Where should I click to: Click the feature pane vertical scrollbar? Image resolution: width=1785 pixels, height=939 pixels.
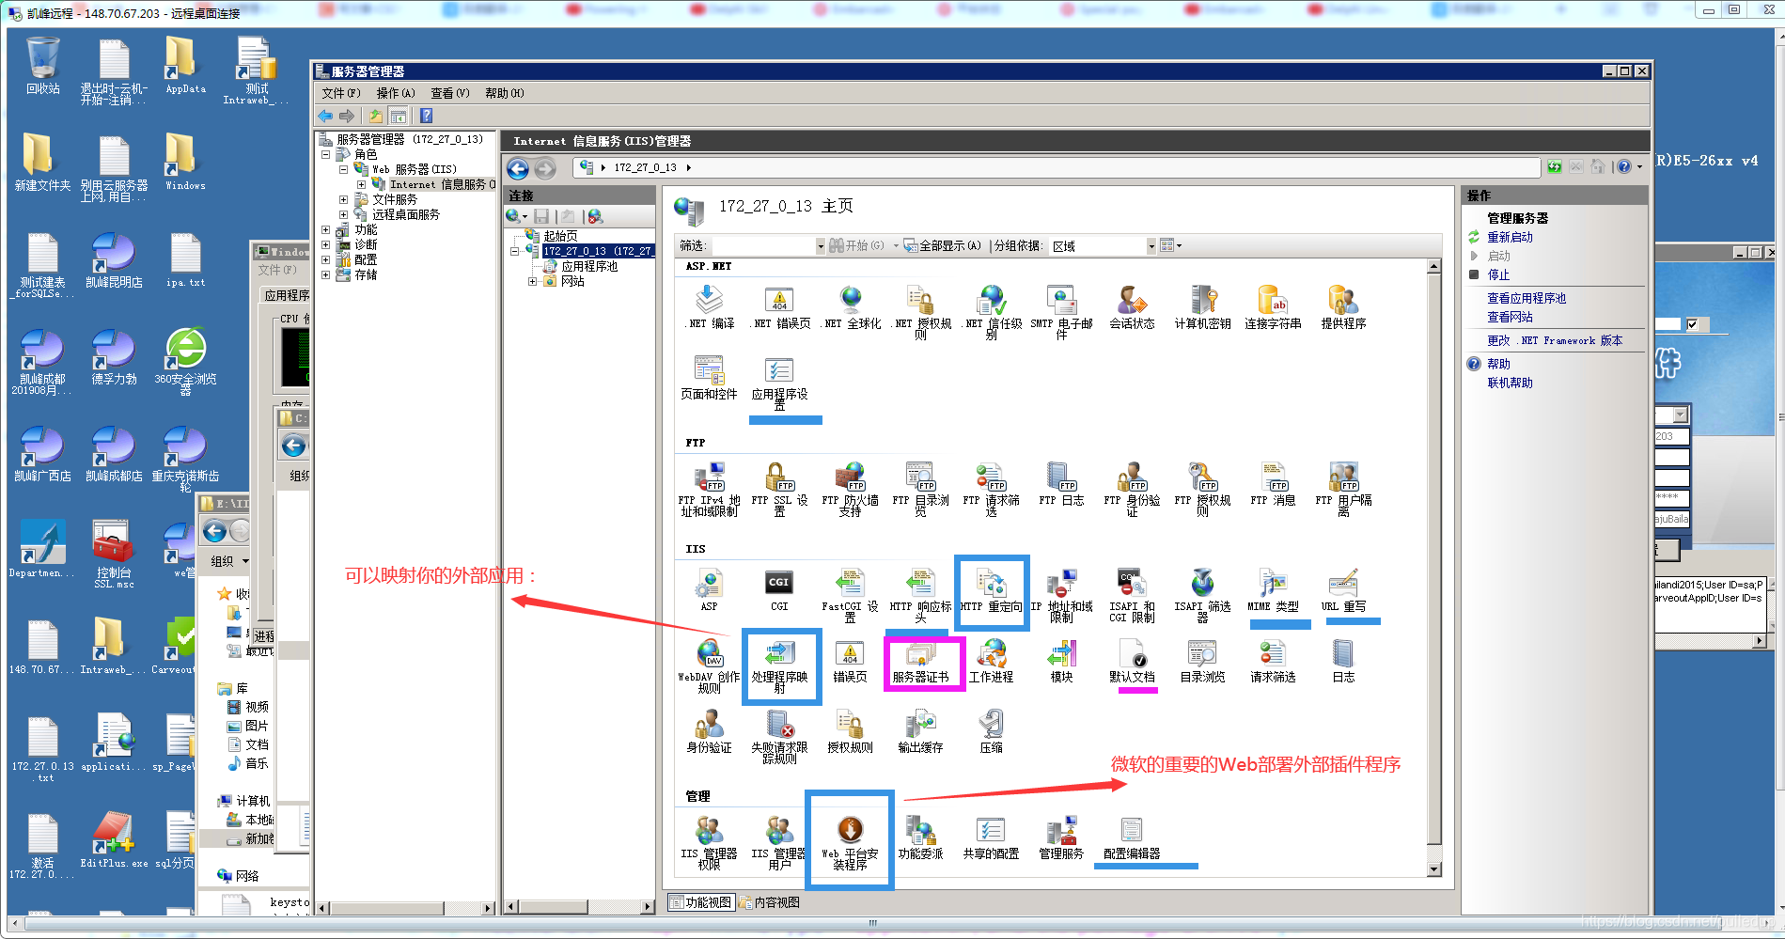coord(1434,567)
